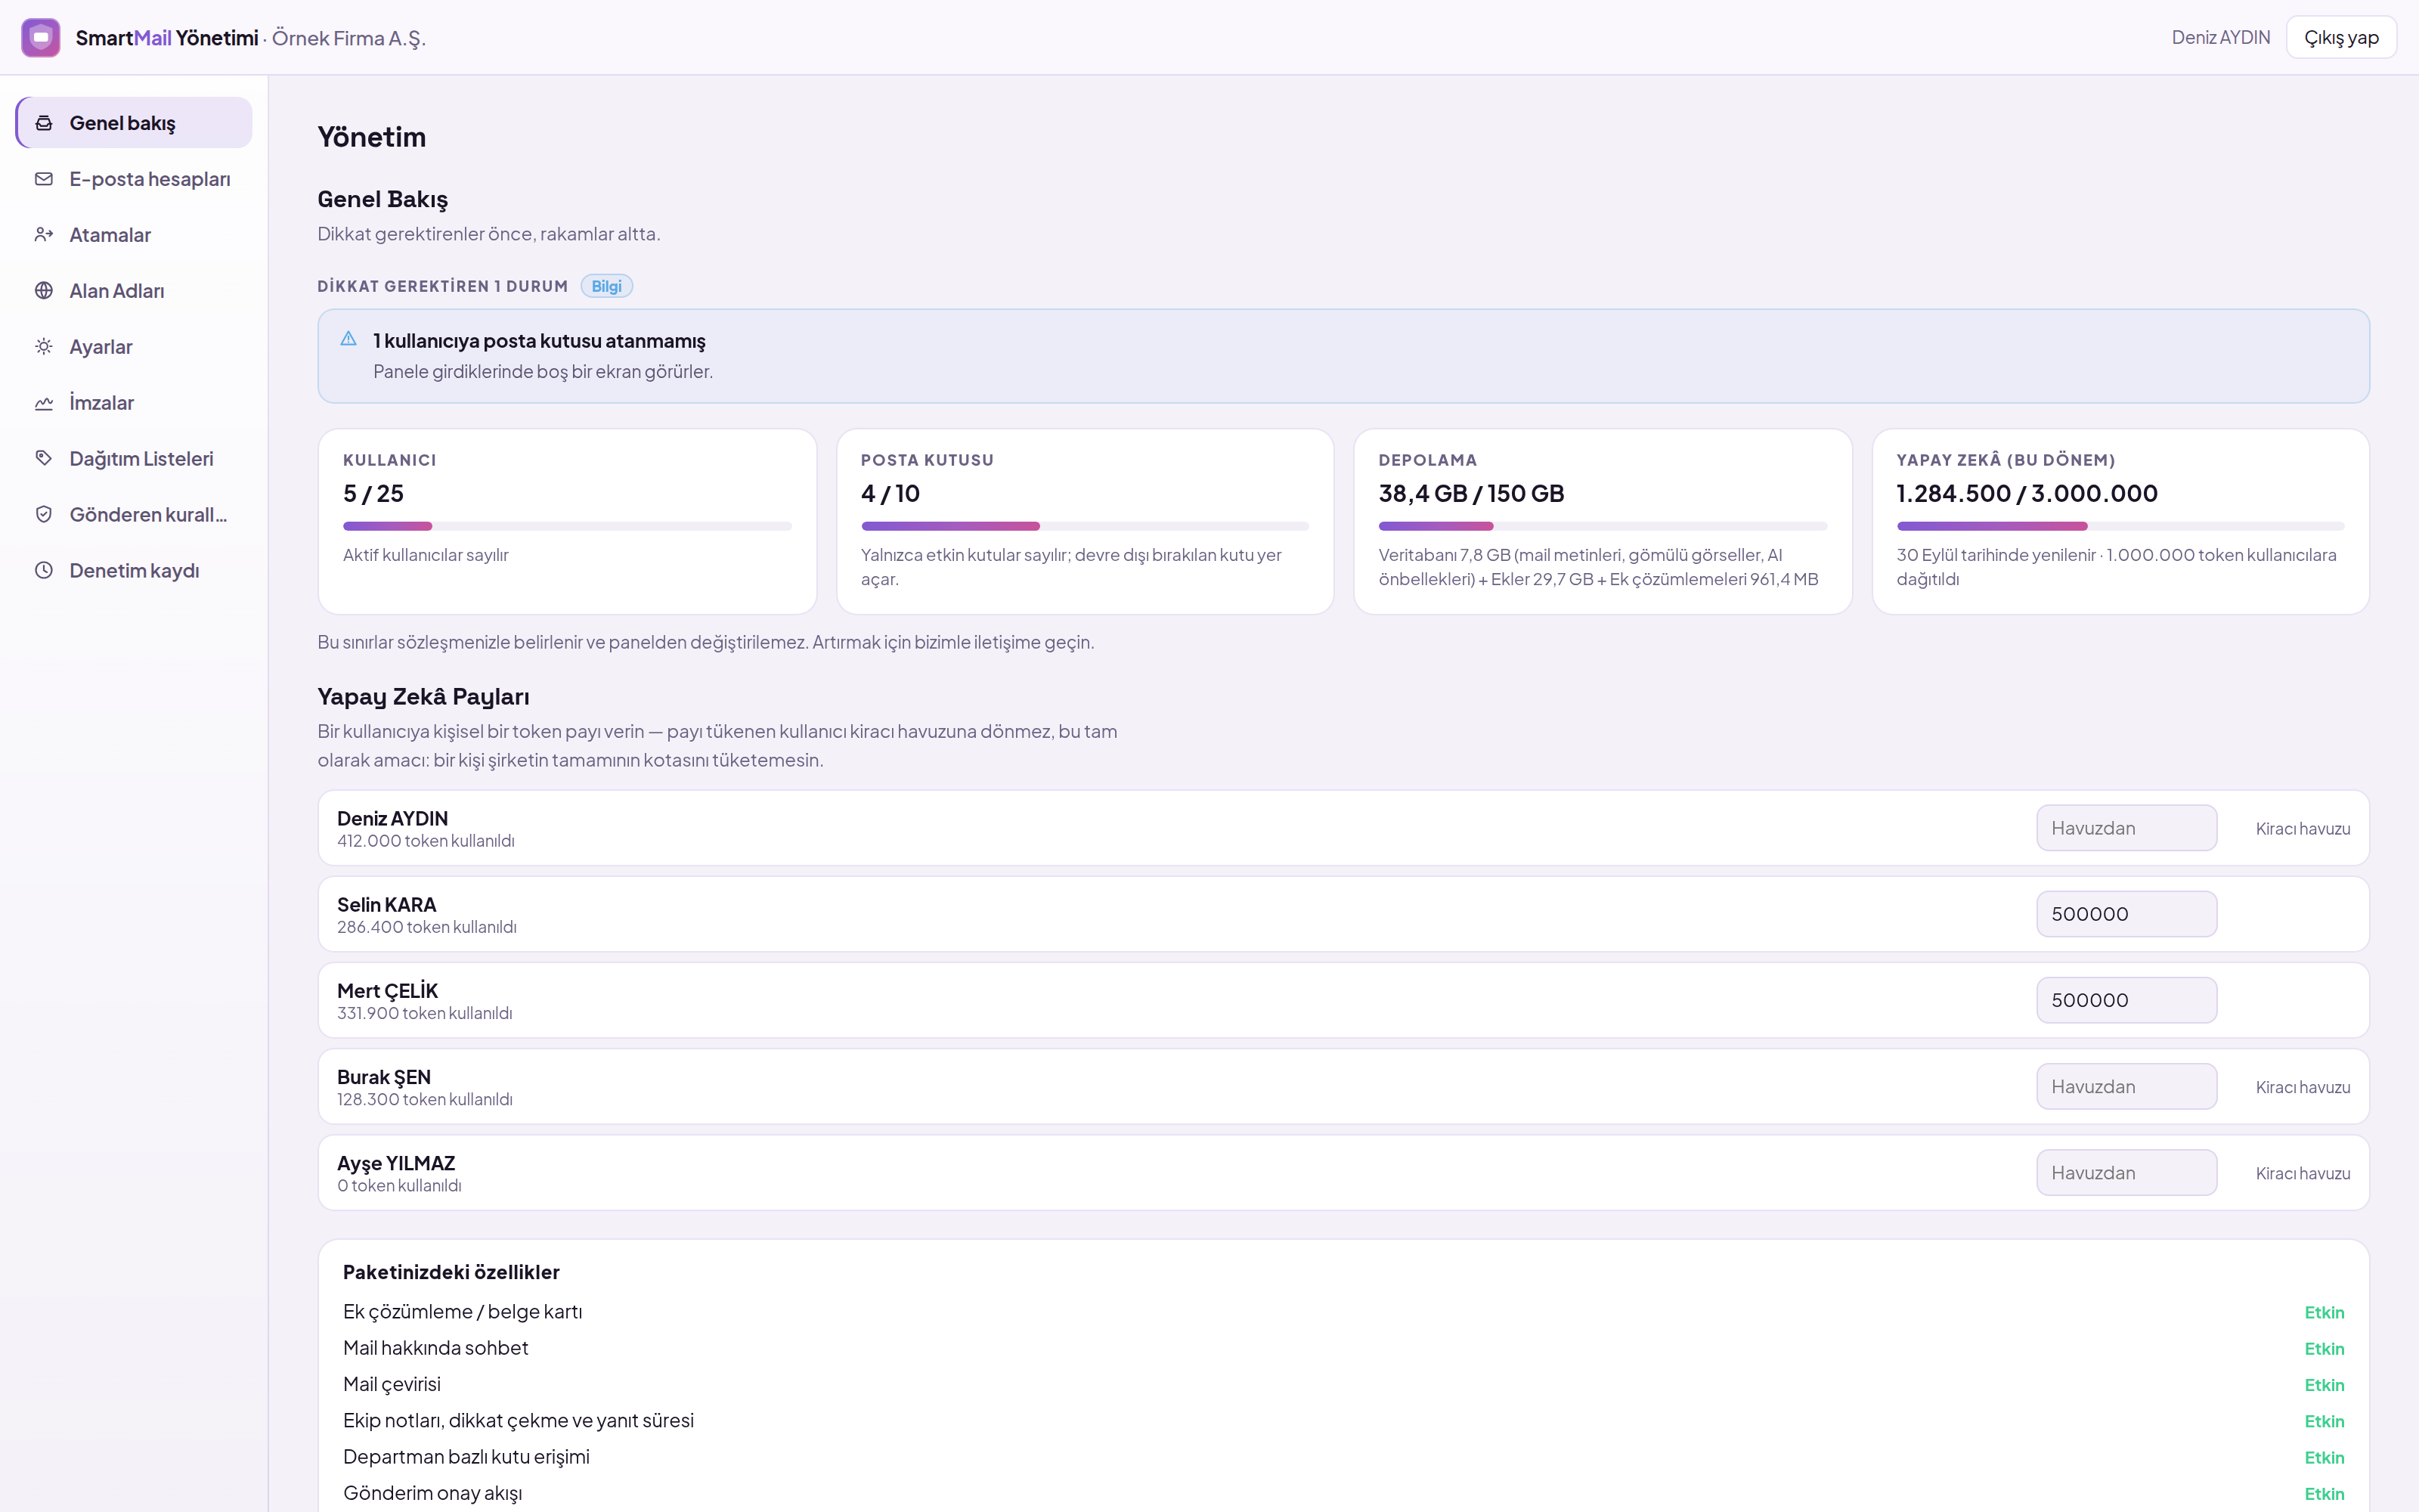Open the posta kutusu atanmamış alert

click(x=1343, y=356)
